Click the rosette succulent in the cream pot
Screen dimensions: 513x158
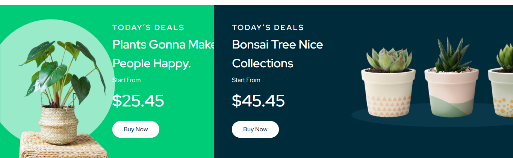click(388, 58)
